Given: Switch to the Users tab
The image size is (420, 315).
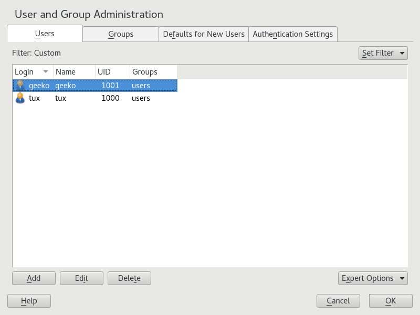Looking at the screenshot, I should 45,34.
